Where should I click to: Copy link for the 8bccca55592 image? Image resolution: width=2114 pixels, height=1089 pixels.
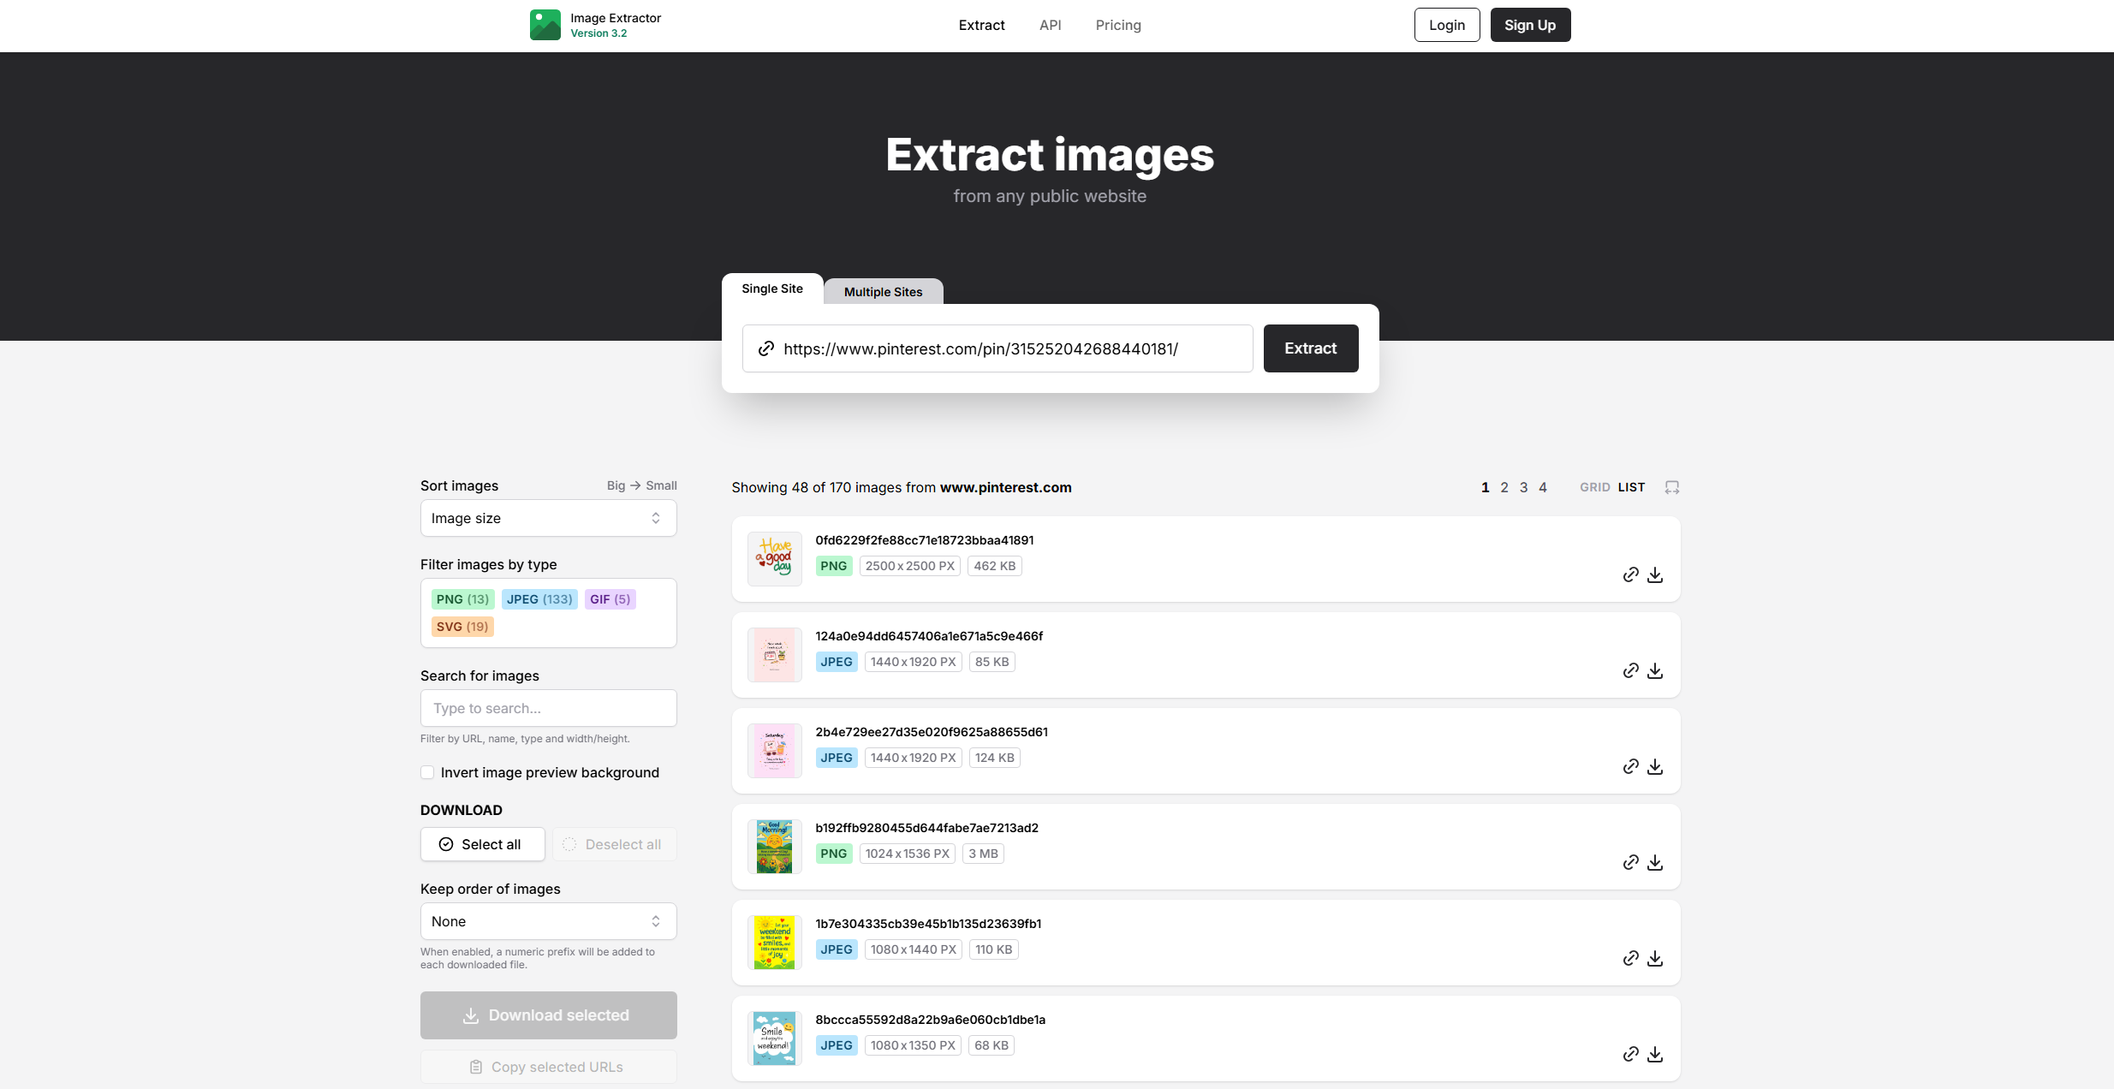coord(1630,1054)
